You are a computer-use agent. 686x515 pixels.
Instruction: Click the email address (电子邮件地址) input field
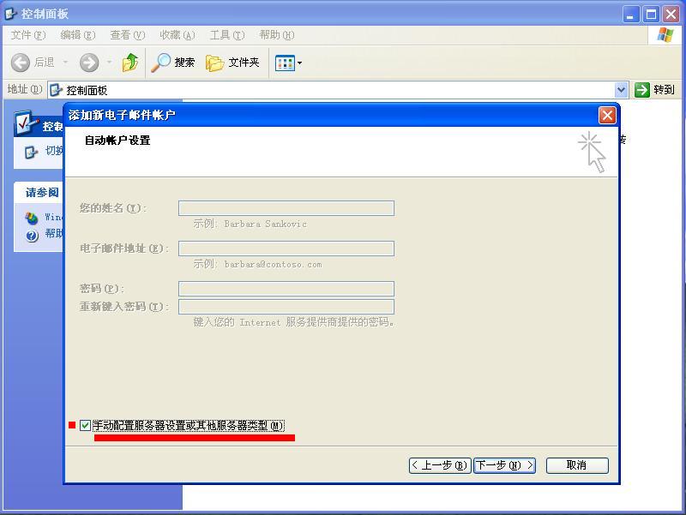(286, 249)
